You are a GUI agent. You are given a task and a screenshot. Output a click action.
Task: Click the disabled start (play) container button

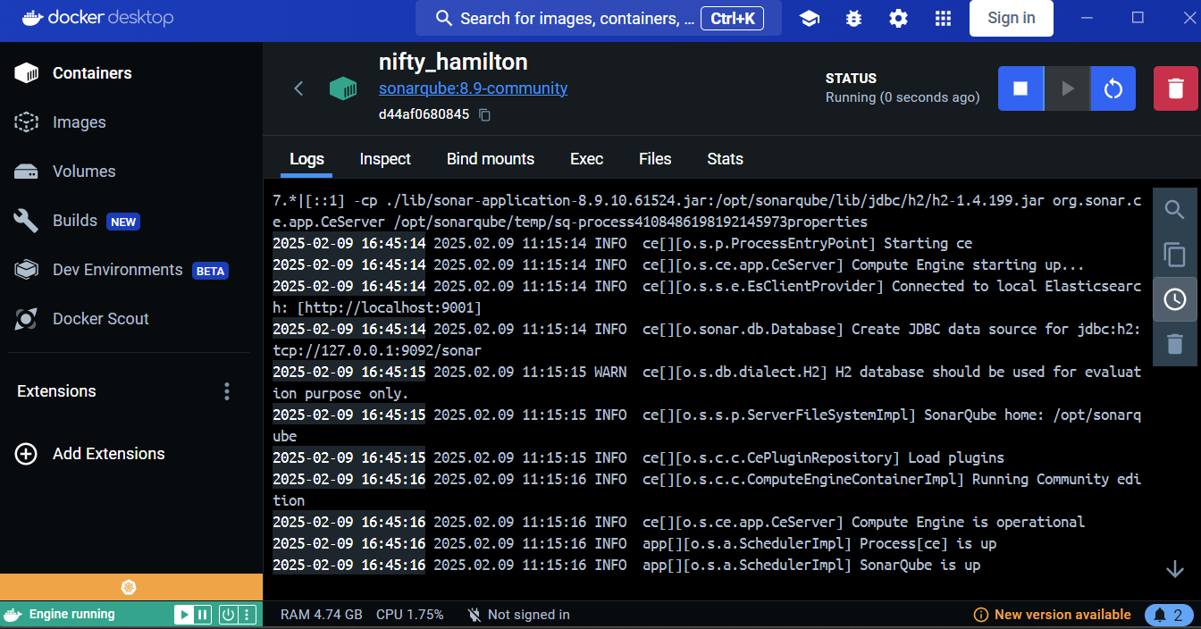coord(1067,88)
